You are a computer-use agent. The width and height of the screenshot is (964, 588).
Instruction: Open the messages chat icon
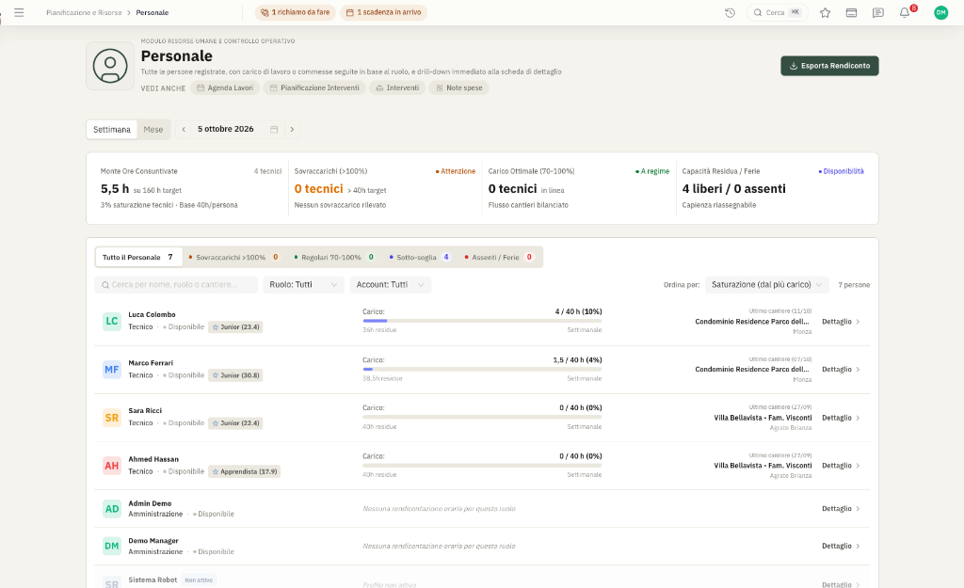click(878, 12)
